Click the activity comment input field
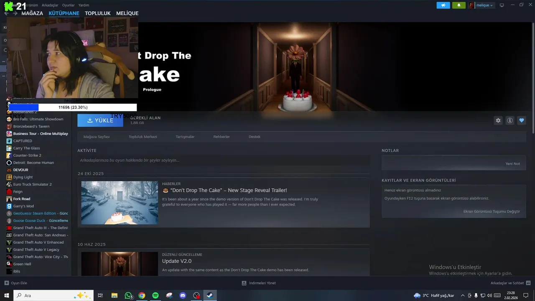The height and width of the screenshot is (301, 535). (224, 160)
